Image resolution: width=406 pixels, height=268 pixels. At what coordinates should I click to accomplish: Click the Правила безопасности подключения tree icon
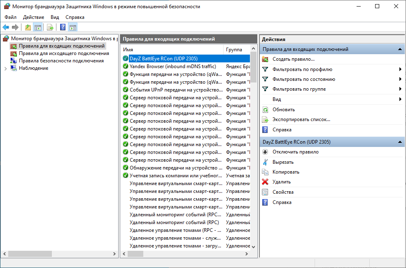[14, 61]
